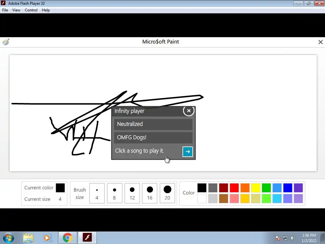The image size is (325, 244).
Task: Select brush size 20
Action: pos(167,193)
